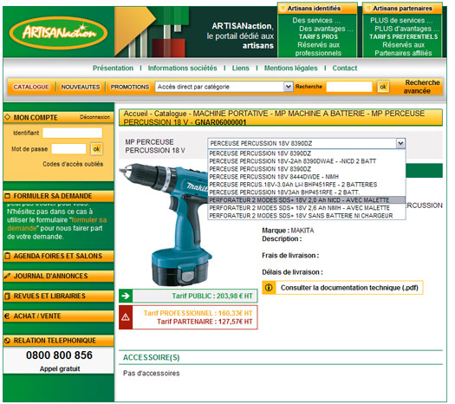Screen dimensions: 455x404
Task: Click the Identifiant input field
Action: coord(72,133)
